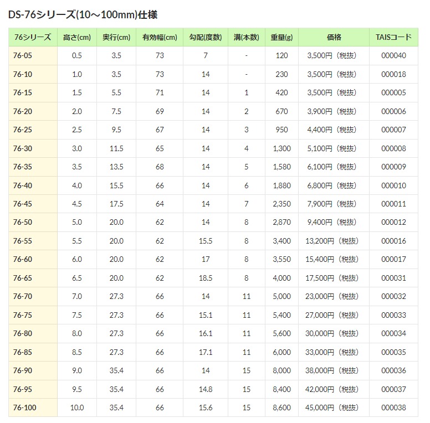Image resolution: width=430 pixels, height=423 pixels.
Task: Click the slope value 15.5
Action: tap(206, 241)
